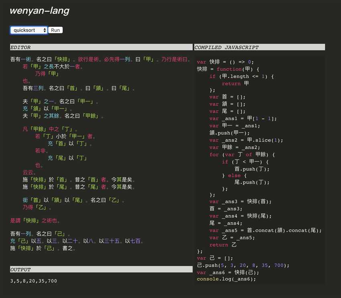Viewport: 341px width, 298px height.
Task: Click the editor line 施「快排」於「己」書之
Action: point(43,248)
